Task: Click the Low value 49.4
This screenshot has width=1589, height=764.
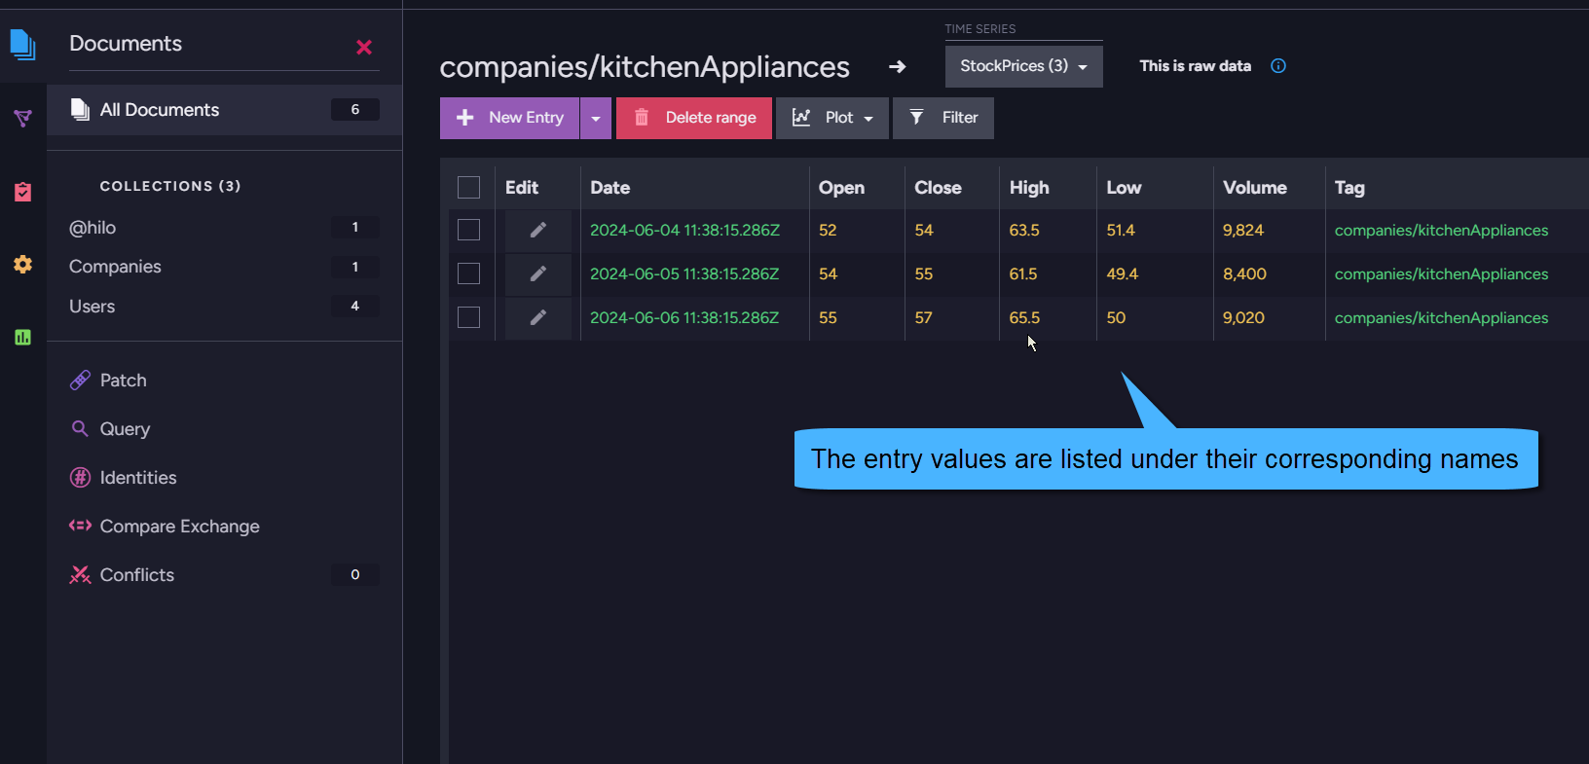Action: tap(1123, 274)
